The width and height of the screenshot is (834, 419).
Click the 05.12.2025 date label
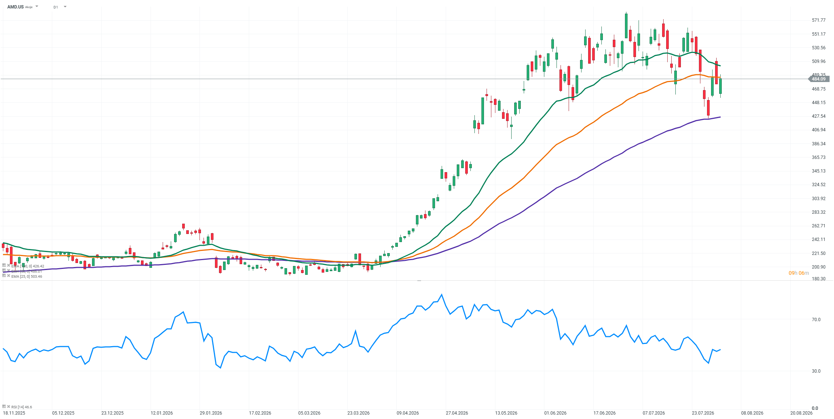[63, 413]
